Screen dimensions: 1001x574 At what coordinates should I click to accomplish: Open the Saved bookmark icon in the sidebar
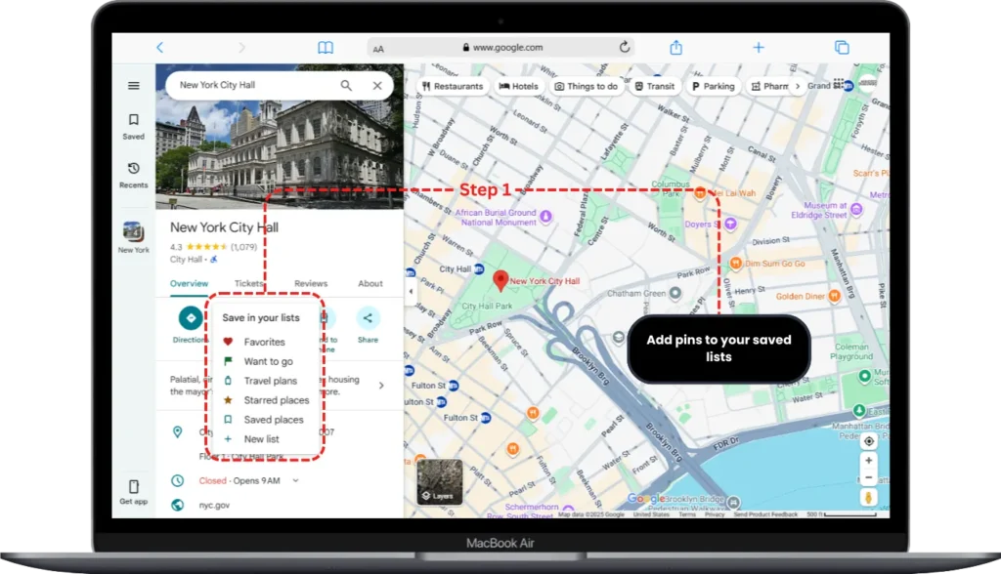pos(133,119)
